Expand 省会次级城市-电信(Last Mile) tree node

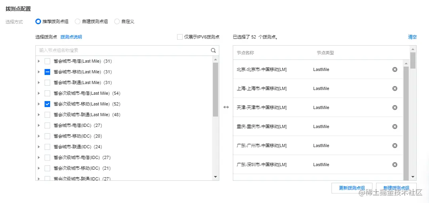coord(39,94)
